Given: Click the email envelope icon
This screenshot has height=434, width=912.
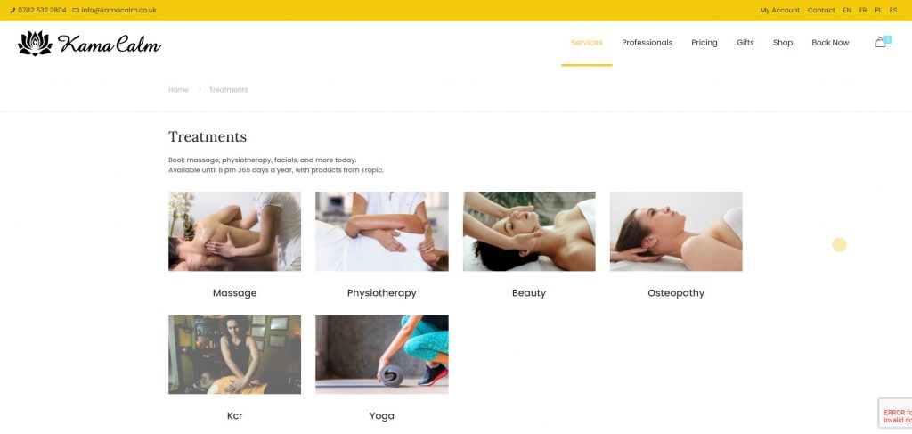Looking at the screenshot, I should point(76,11).
